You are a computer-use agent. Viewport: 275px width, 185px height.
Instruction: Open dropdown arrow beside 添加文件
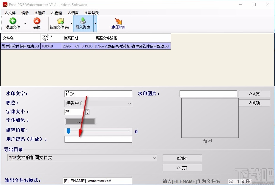click(x=25, y=23)
